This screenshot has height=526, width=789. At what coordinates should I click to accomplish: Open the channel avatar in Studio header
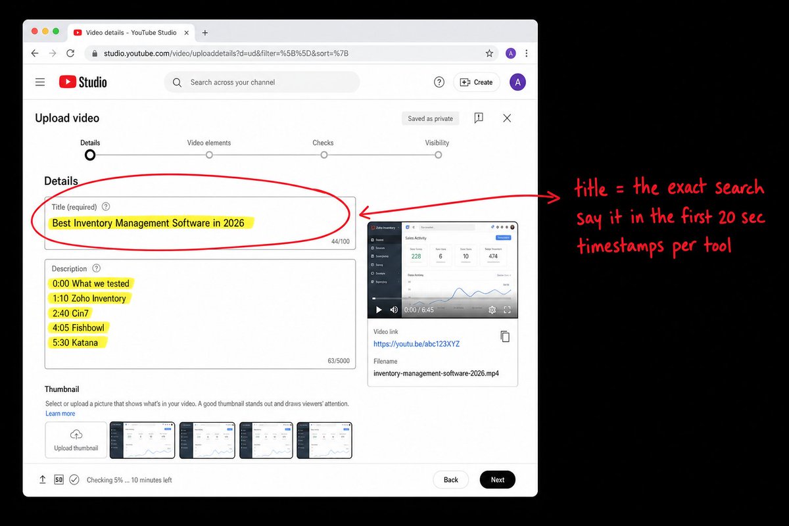(518, 82)
